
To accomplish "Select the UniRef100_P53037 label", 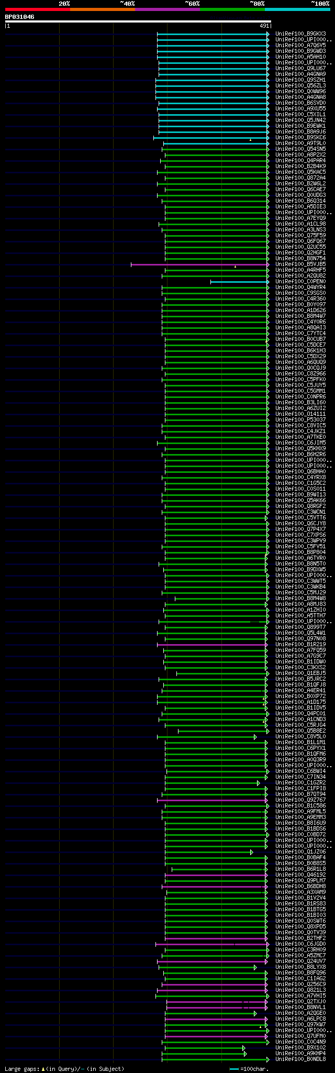I will (300, 420).
